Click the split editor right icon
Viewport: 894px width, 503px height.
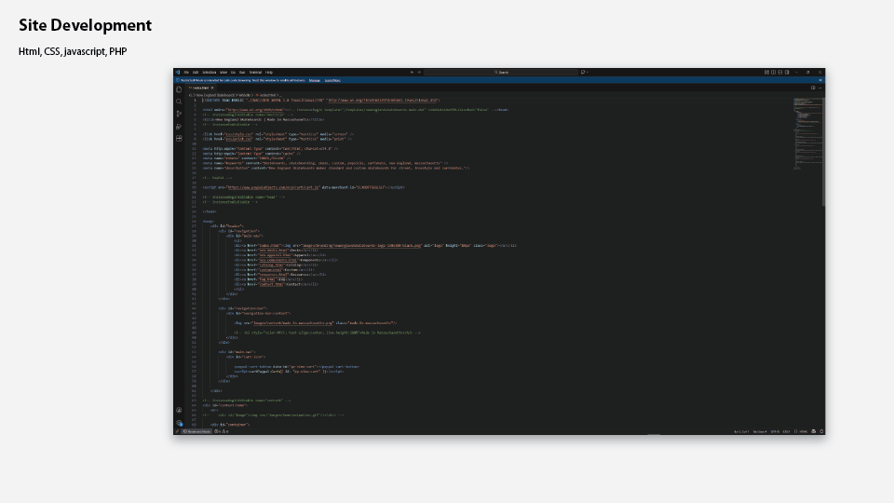pyautogui.click(x=813, y=88)
